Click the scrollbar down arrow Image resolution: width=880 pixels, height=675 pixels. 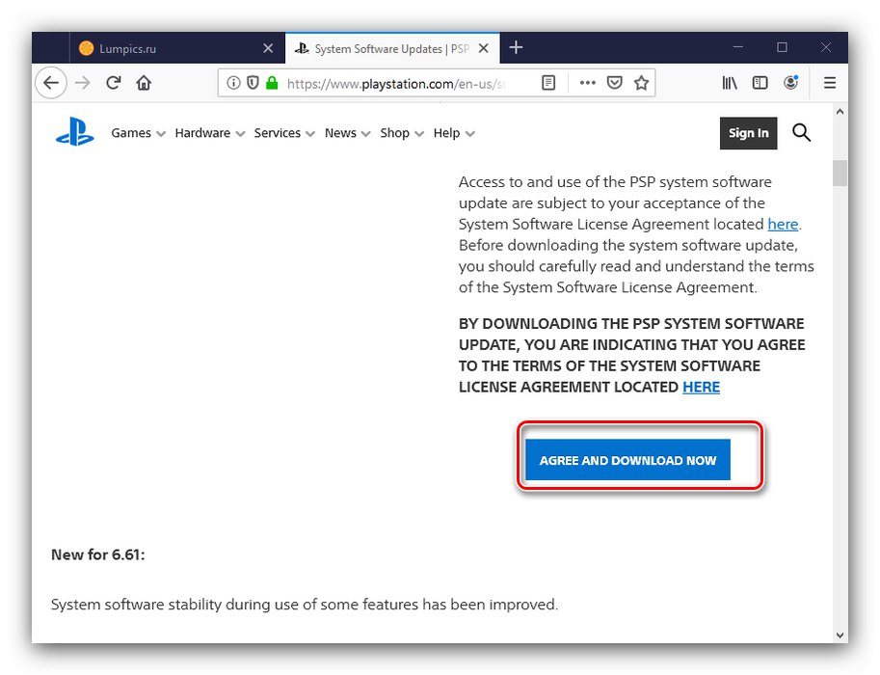pos(840,635)
